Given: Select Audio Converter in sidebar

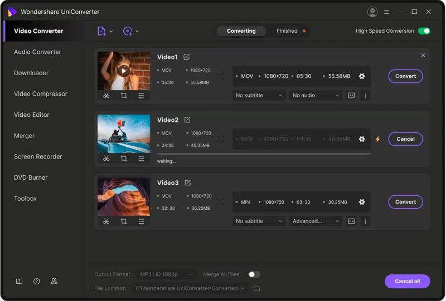Looking at the screenshot, I should pos(37,52).
